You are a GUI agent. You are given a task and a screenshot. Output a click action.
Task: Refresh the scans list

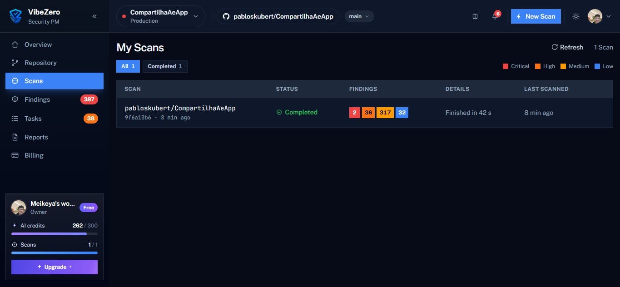tap(567, 47)
